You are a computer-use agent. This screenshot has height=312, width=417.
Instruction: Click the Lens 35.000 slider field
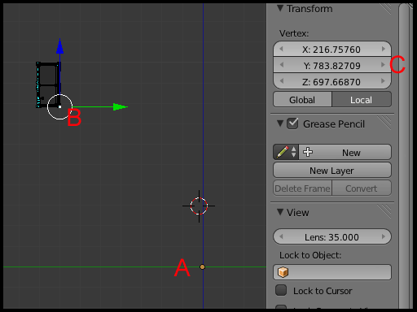tap(332, 236)
